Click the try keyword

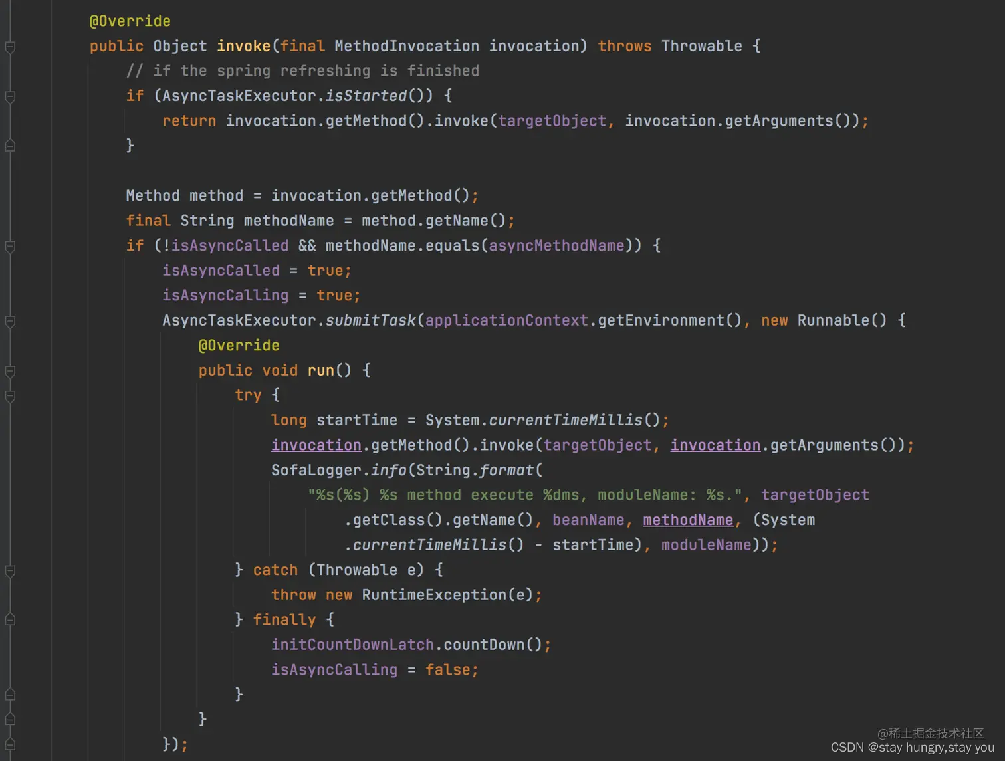248,395
